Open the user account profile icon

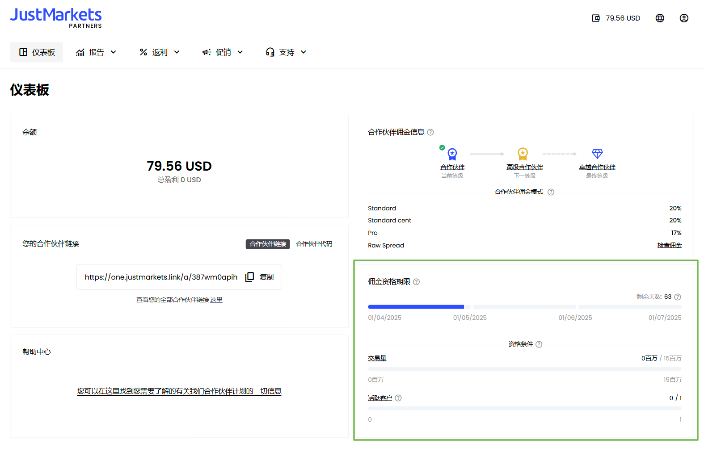tap(684, 18)
